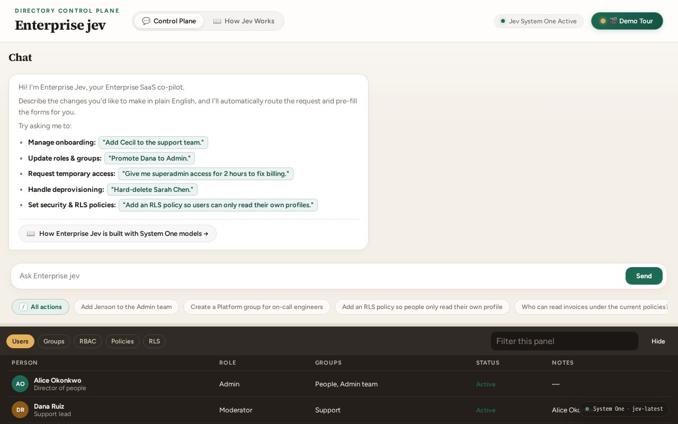The height and width of the screenshot is (424, 678).
Task: Select the Users panel tab
Action: coord(20,341)
